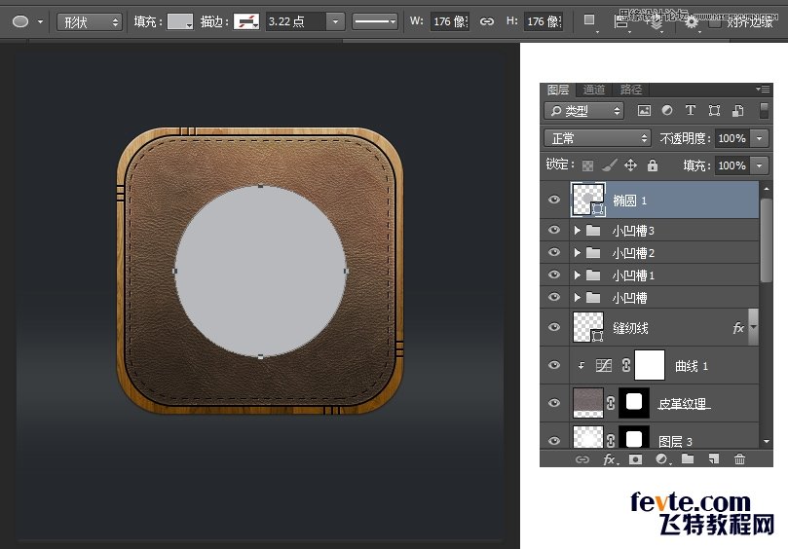Screen dimensions: 788x549
Task: Open the 正常 blend mode dropdown
Action: point(597,138)
